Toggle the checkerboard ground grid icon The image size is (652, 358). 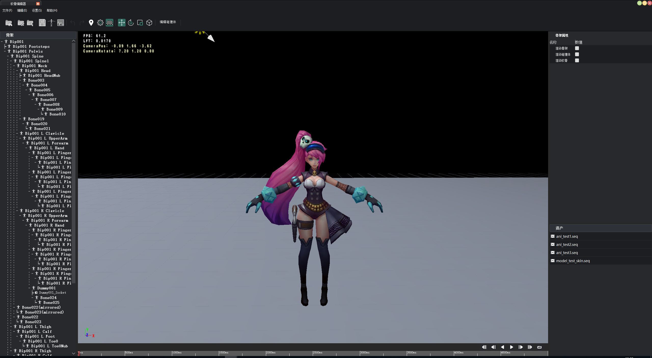[110, 23]
